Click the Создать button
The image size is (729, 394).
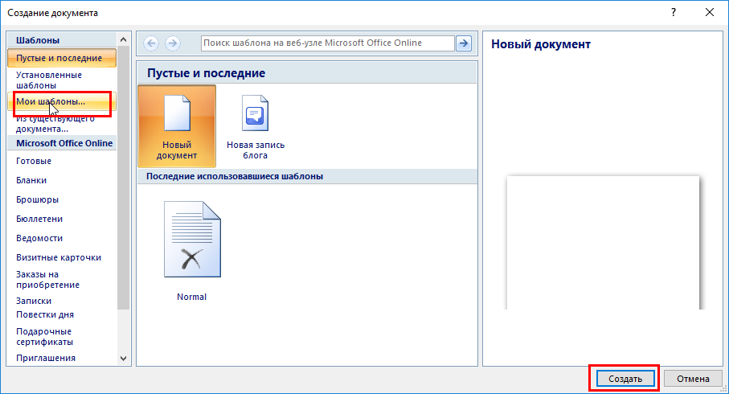(625, 379)
